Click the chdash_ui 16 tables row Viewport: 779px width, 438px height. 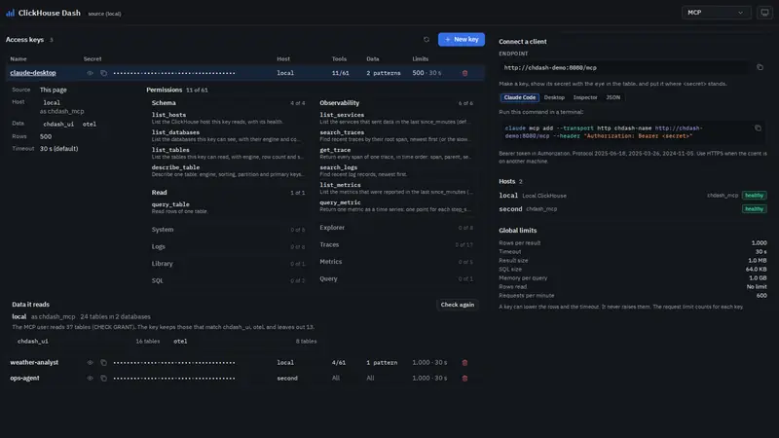(89, 342)
